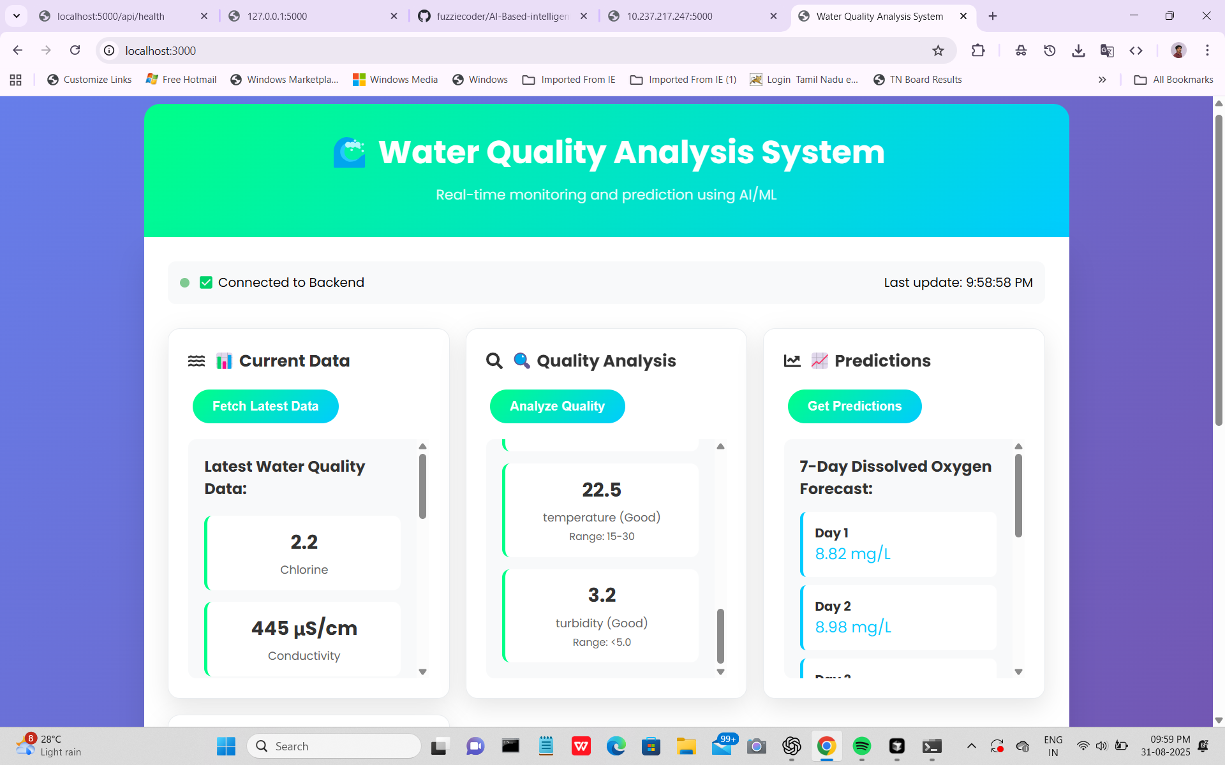This screenshot has width=1225, height=765.
Task: Click the Get Predictions button
Action: [x=854, y=406]
